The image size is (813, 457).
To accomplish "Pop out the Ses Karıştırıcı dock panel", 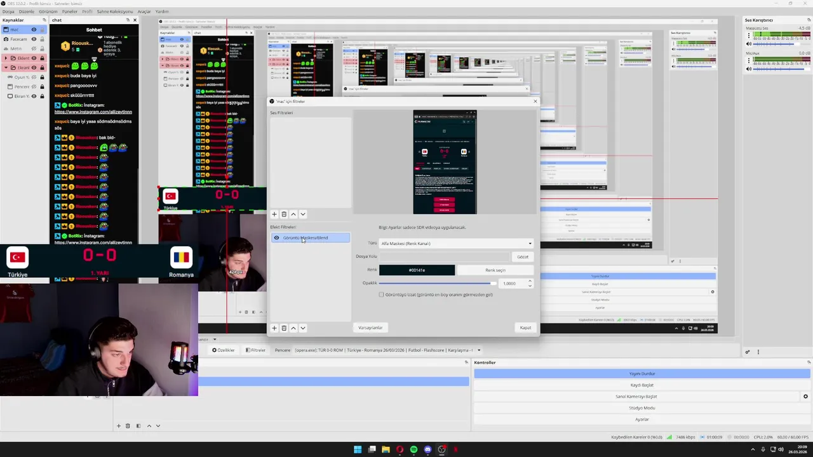I will [809, 20].
